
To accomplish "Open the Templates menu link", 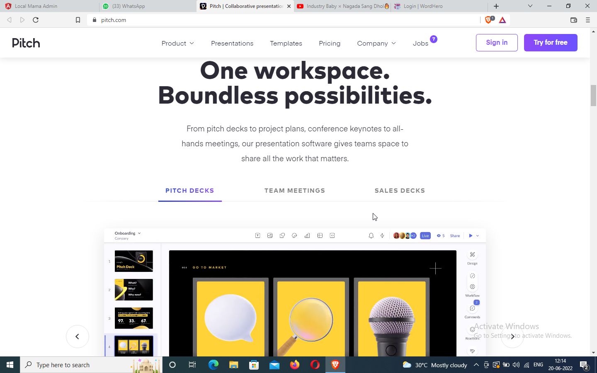I will coord(286,44).
